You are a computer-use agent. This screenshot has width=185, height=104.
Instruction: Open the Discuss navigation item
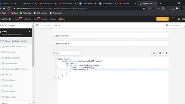53,19
